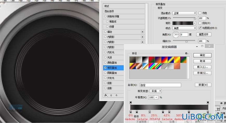226x123 pixels.
Task: Move effect down with the down arrow
Action: coord(116,95)
